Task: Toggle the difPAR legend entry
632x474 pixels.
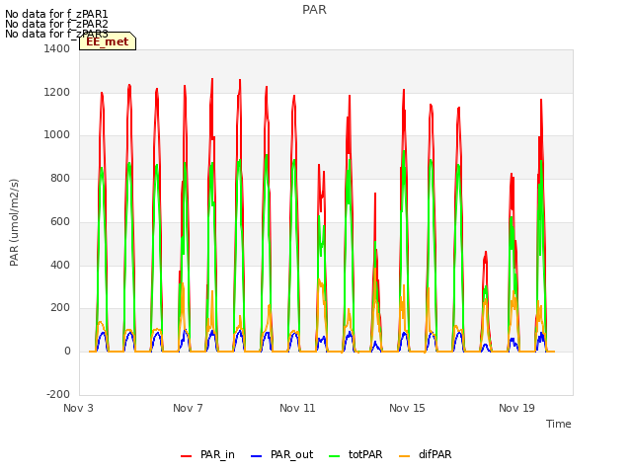Action: 426,454
